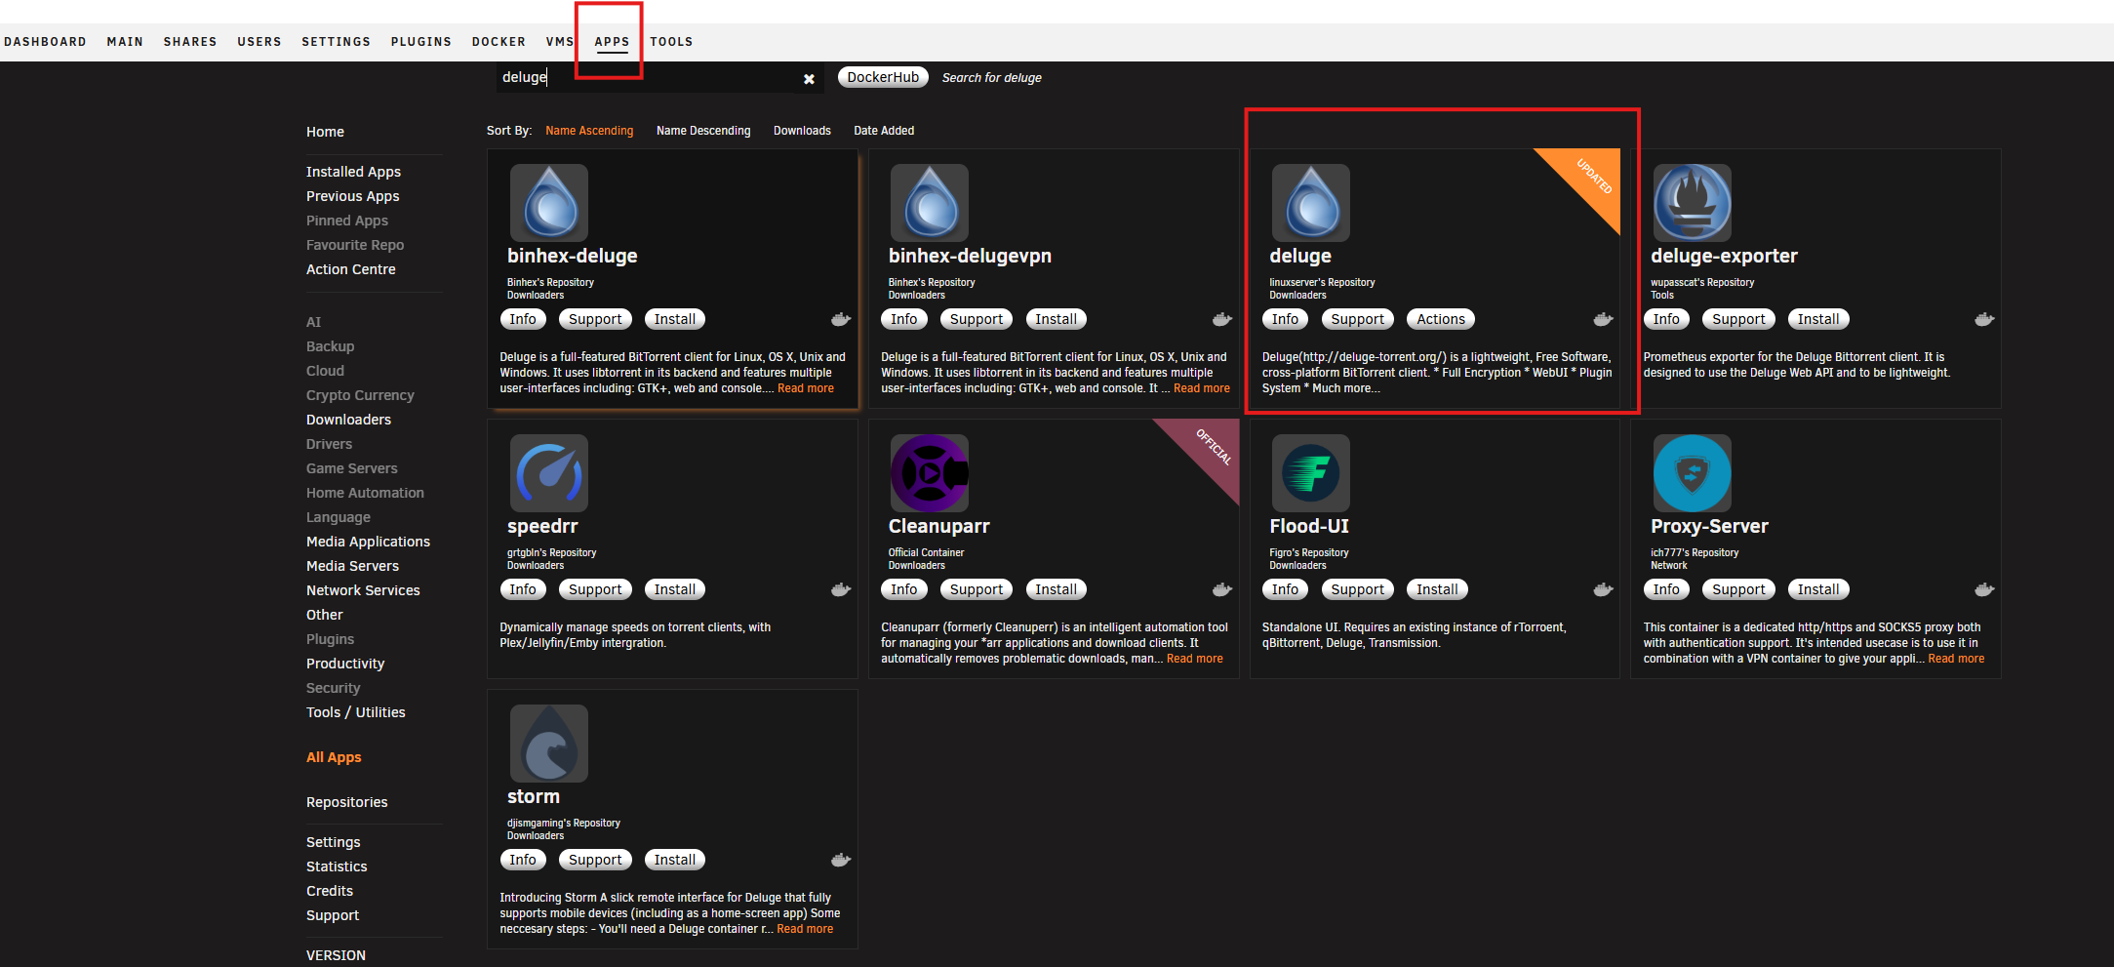Install the storm app
The width and height of the screenshot is (2114, 967).
coord(675,860)
